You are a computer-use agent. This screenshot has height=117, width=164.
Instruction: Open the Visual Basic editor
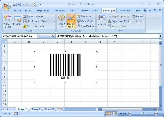click(8, 21)
